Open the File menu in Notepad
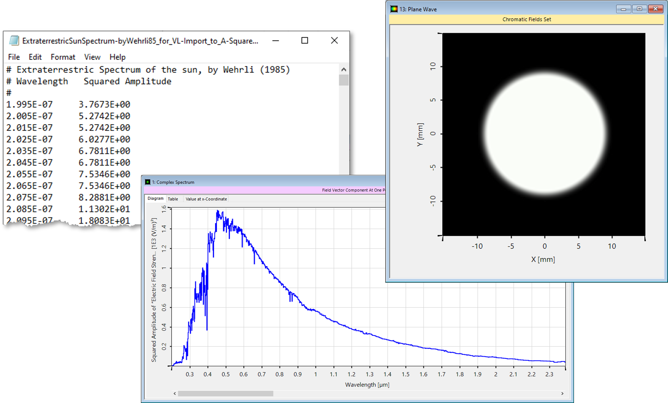 pos(13,57)
